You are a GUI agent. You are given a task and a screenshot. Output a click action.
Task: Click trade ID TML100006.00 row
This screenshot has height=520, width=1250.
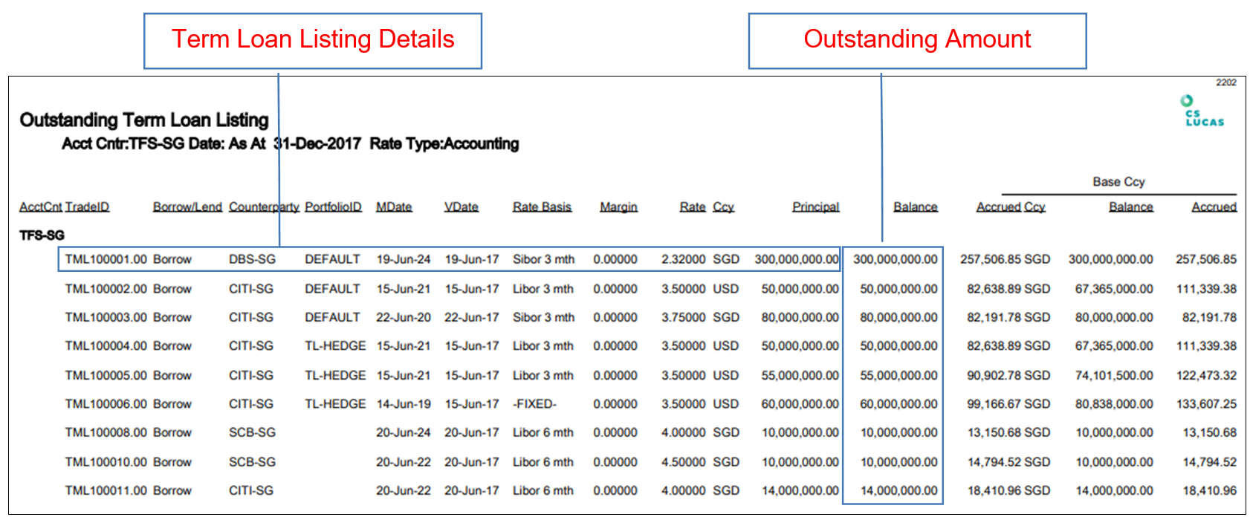(x=106, y=404)
